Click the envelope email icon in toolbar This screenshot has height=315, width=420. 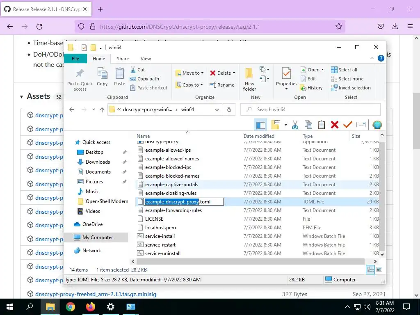(x=361, y=125)
